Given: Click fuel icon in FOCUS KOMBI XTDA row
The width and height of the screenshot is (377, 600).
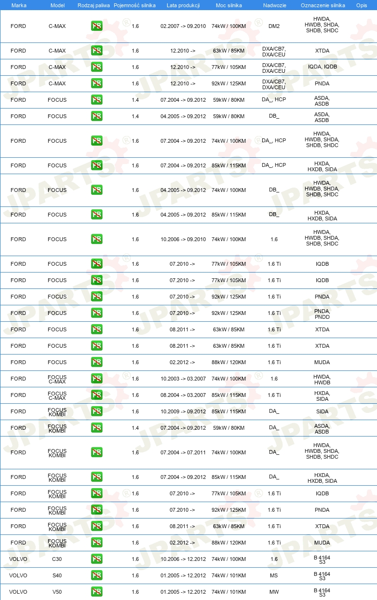Looking at the screenshot, I should 96,526.
